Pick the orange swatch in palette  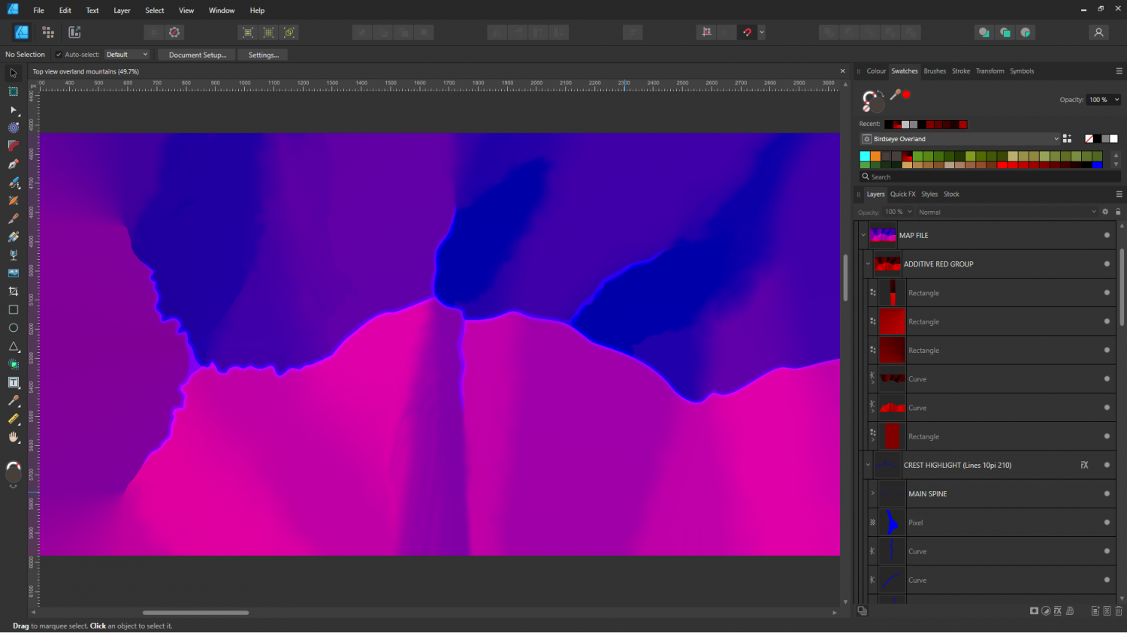[x=875, y=156]
